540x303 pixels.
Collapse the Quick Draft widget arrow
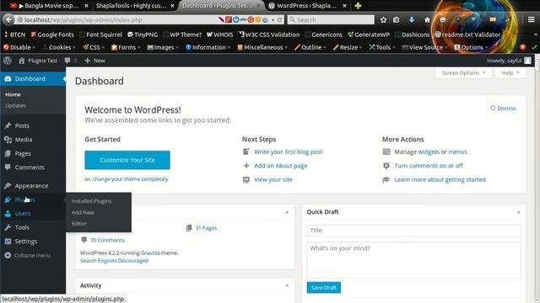tap(518, 212)
